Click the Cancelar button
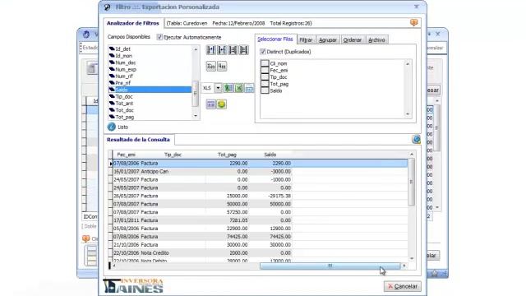The image size is (526, 296). pyautogui.click(x=403, y=286)
